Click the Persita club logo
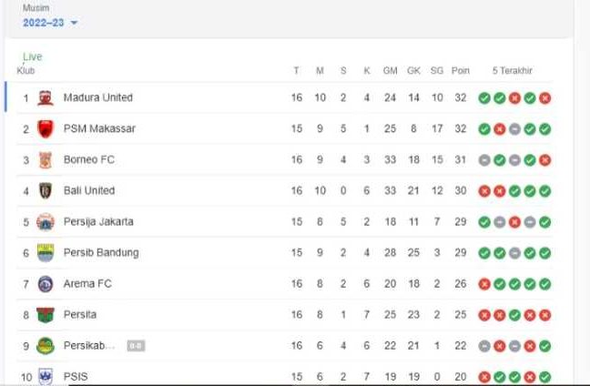Image resolution: width=590 pixels, height=386 pixels. pos(46,315)
